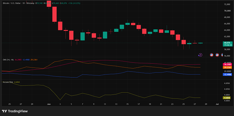The height and width of the screenshot is (116, 234).
Task: Click the 23 label on the date axis
Action: click(172, 104)
